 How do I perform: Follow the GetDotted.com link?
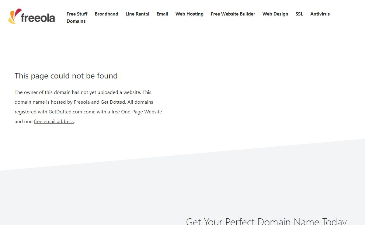point(65,112)
